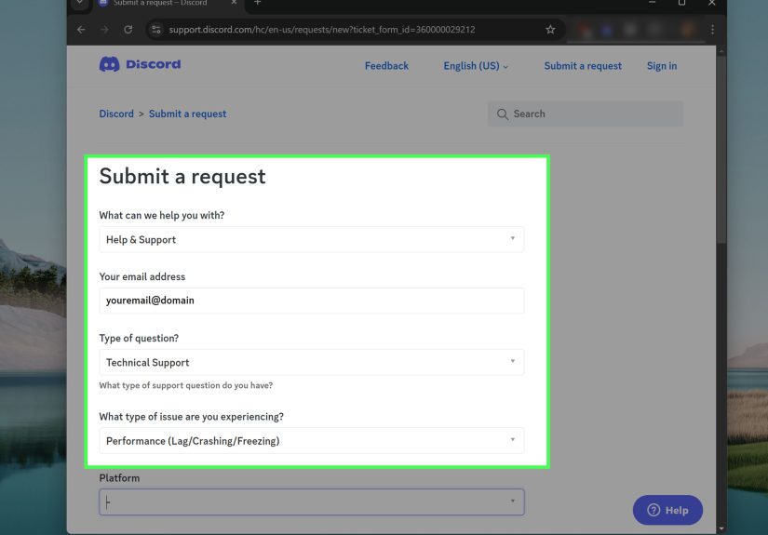This screenshot has height=535, width=768.
Task: Click the 'Your email address' label
Action: pyautogui.click(x=142, y=276)
